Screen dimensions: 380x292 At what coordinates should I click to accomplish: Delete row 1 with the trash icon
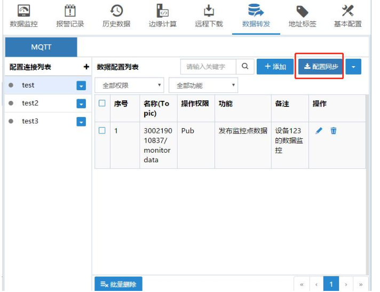tap(334, 131)
